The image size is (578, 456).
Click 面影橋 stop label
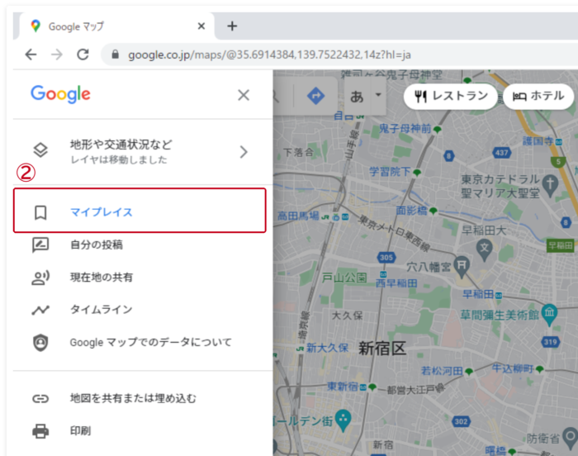411,211
